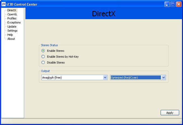Expand the Optimized (Red/Cyan) dropdown
This screenshot has height=125, width=183.
pos(138,77)
